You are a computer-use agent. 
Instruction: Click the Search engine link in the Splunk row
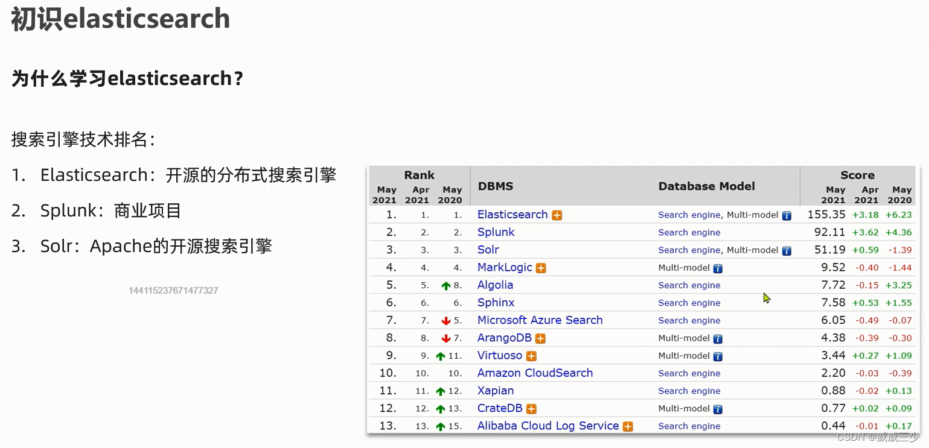689,233
